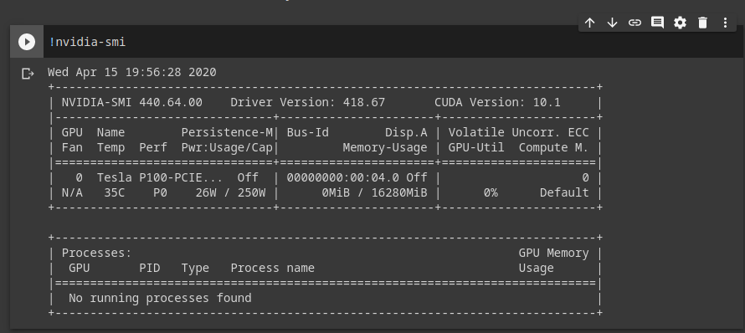This screenshot has height=333, width=745.
Task: Move cell up with the up arrow
Action: click(589, 23)
